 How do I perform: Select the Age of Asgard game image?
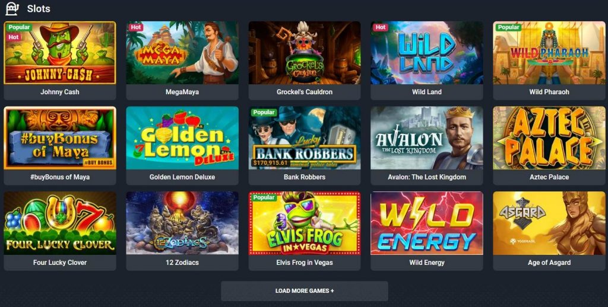tap(549, 223)
